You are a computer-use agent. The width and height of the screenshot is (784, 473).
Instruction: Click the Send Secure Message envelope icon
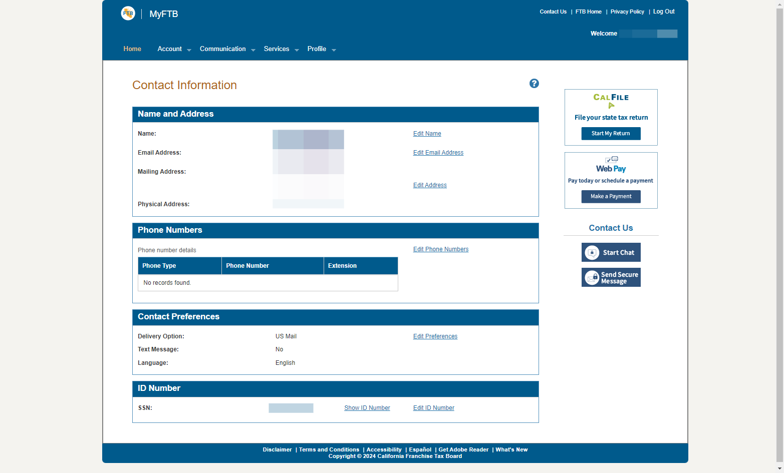pos(592,278)
